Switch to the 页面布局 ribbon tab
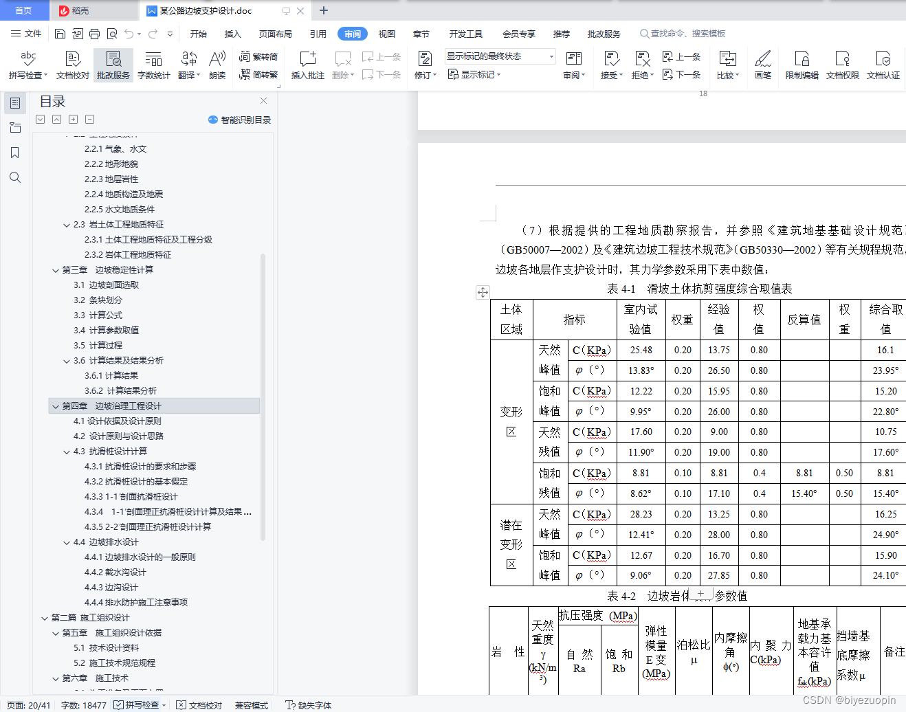906x712 pixels. coord(276,34)
